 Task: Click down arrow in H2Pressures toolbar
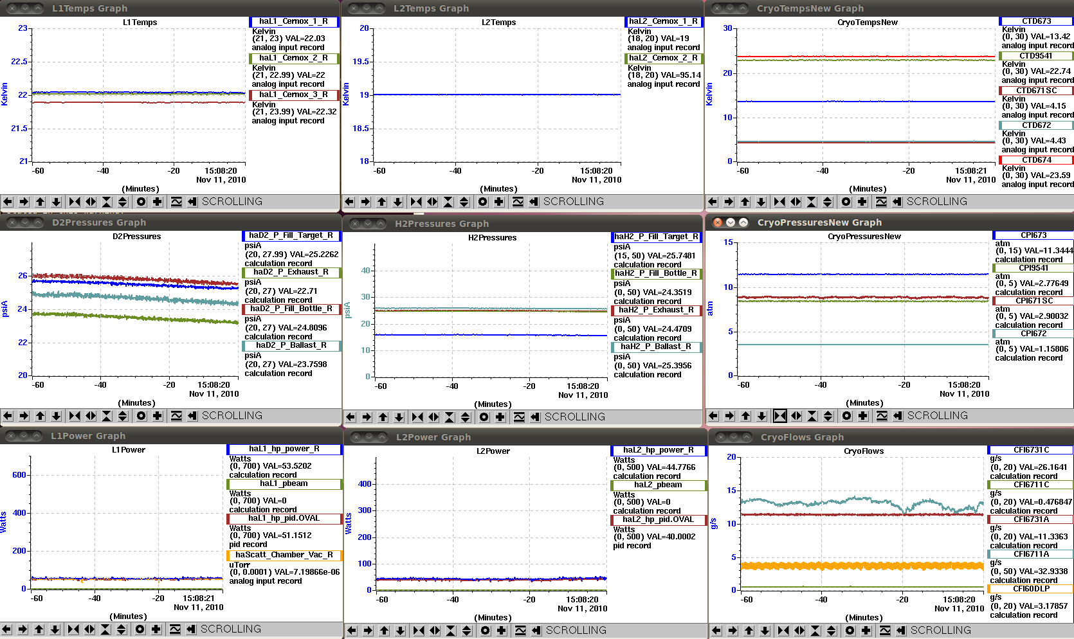[399, 417]
